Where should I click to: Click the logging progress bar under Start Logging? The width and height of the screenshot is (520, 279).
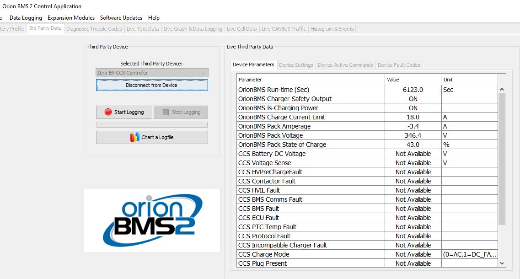pos(152,125)
